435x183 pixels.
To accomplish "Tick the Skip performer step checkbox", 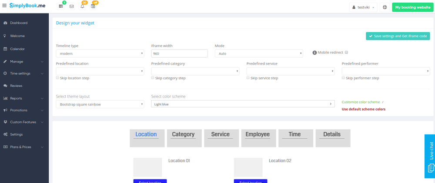I will click(x=344, y=78).
